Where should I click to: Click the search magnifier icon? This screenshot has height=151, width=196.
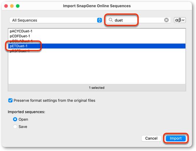(x=111, y=20)
